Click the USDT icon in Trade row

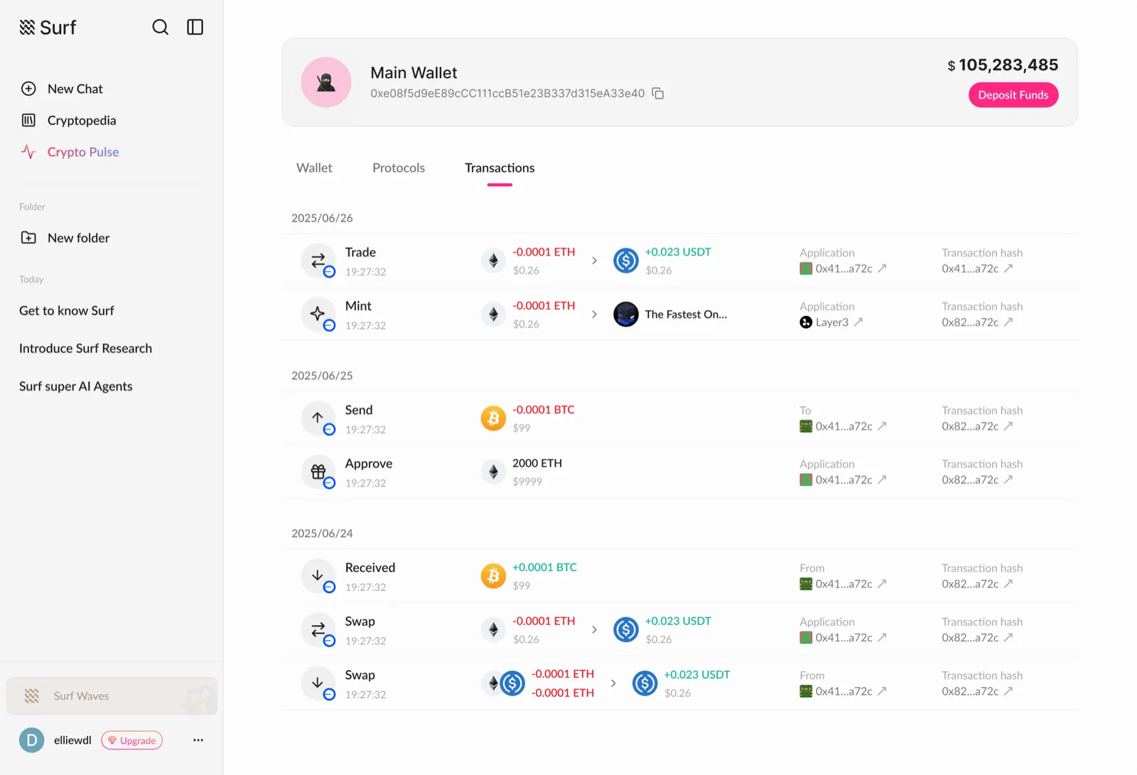[626, 261]
